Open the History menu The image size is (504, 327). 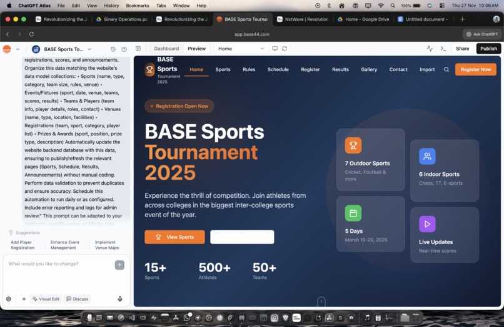tap(111, 6)
